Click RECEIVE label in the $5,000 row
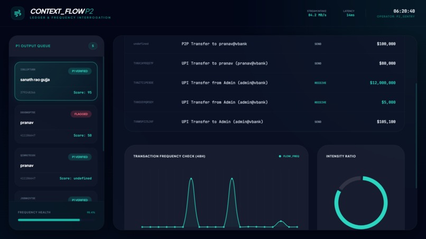 [x=320, y=102]
